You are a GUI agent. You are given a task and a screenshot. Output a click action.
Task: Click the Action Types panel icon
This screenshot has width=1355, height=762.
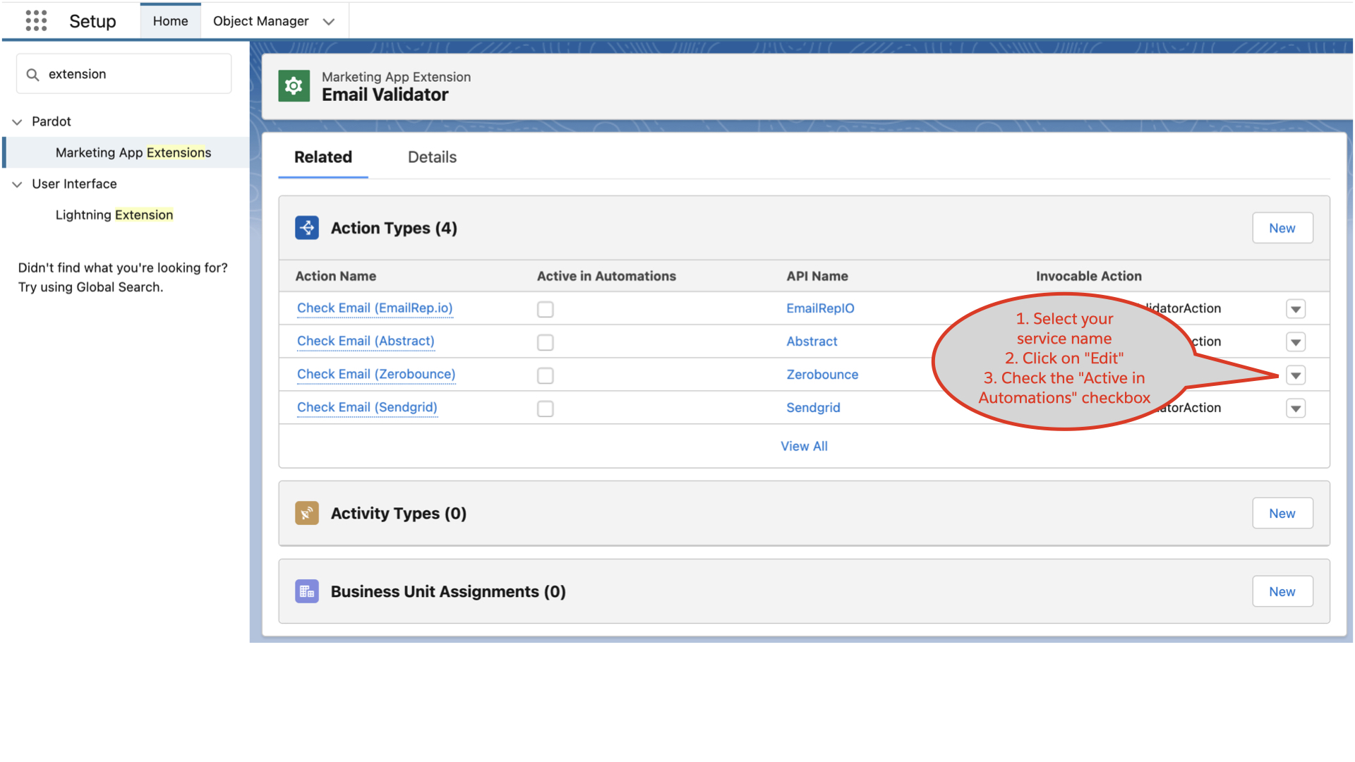[x=307, y=227]
